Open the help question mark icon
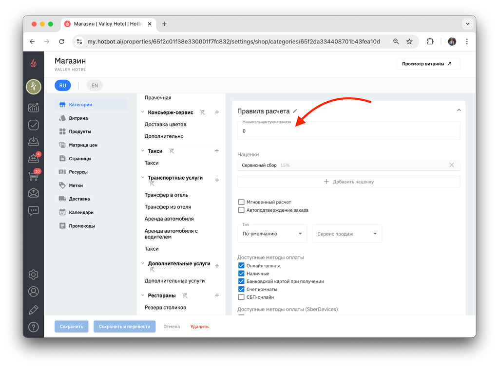The height and width of the screenshot is (368, 499). click(34, 327)
